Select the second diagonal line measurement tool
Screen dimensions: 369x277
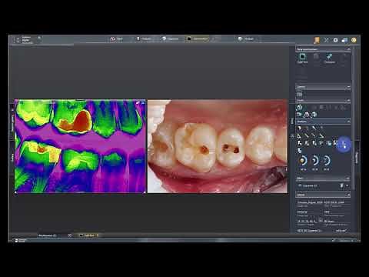(x=307, y=135)
